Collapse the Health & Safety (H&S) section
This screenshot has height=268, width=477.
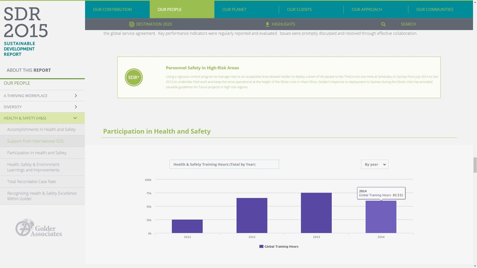75,118
